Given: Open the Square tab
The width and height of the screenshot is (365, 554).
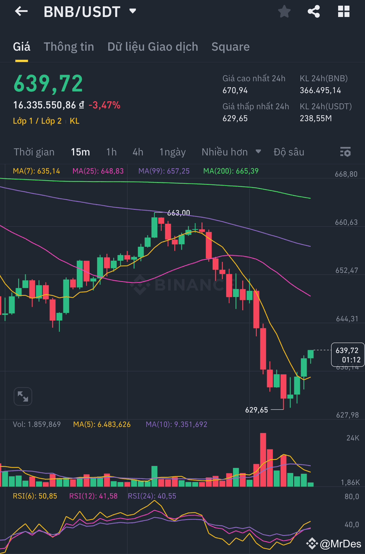Looking at the screenshot, I should point(230,46).
